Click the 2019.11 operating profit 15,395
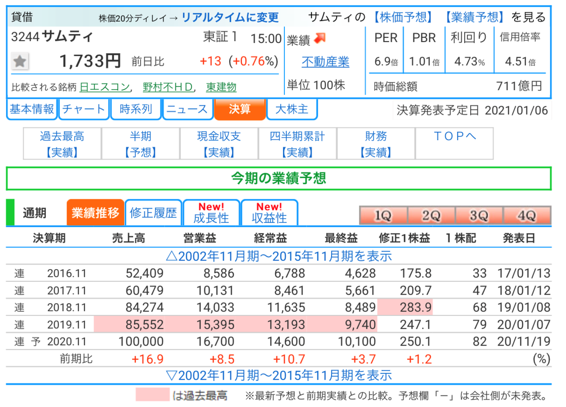This screenshot has width=566, height=407. (215, 325)
